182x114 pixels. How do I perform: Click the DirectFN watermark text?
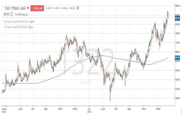coord(85,82)
